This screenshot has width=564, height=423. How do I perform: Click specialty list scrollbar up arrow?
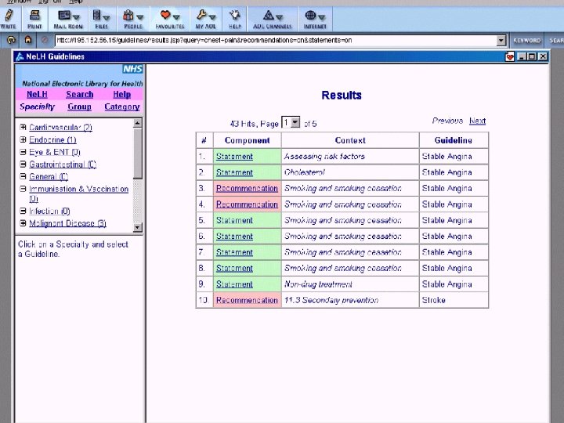[137, 123]
